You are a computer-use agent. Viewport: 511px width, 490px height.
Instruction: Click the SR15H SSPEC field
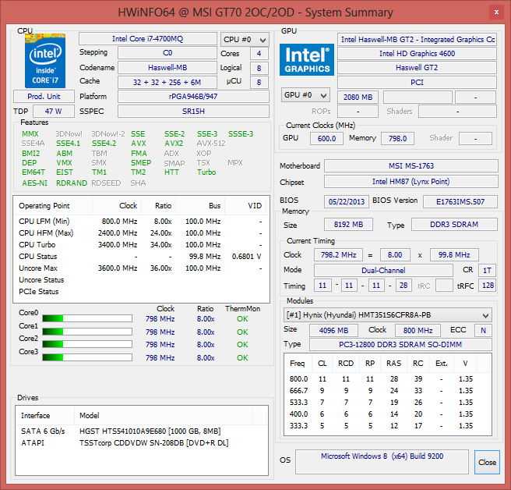click(x=193, y=112)
